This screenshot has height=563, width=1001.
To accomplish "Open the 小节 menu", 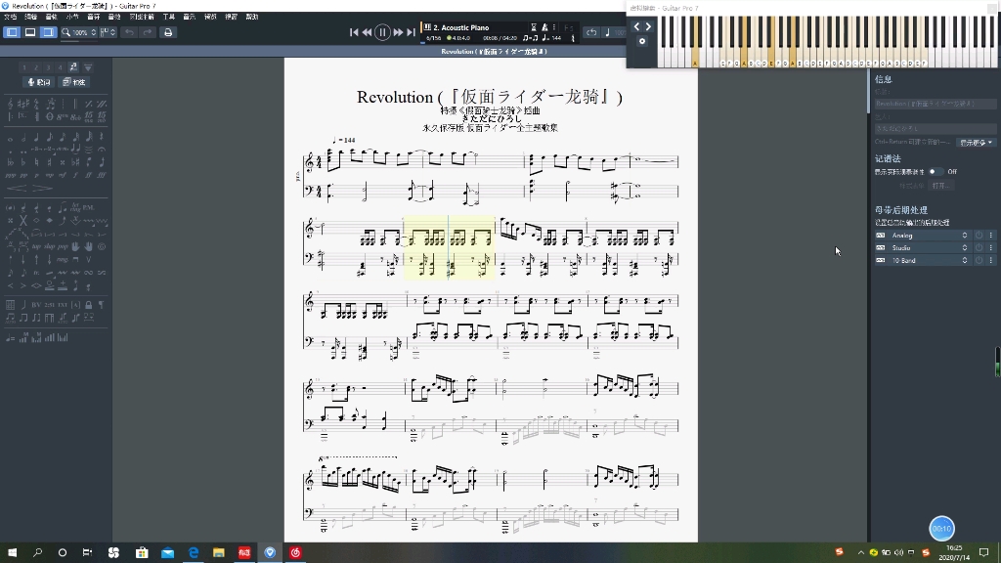I will click(72, 17).
